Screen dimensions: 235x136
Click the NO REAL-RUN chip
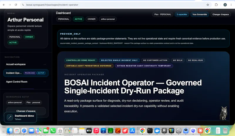[195, 60]
